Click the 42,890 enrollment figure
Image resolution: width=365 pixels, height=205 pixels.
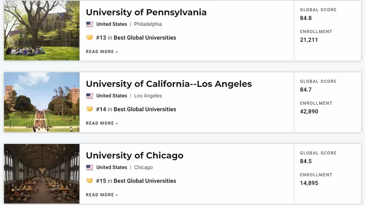[x=309, y=112]
